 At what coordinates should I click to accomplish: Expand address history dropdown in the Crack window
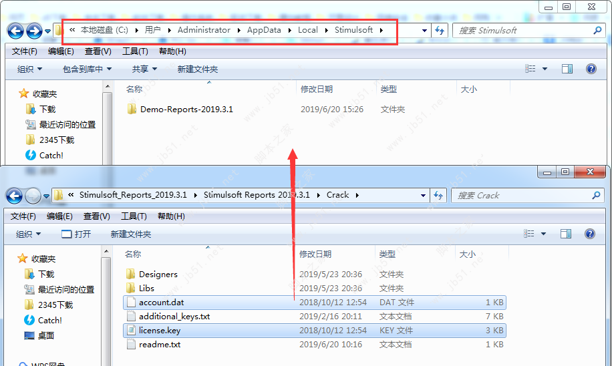[423, 196]
